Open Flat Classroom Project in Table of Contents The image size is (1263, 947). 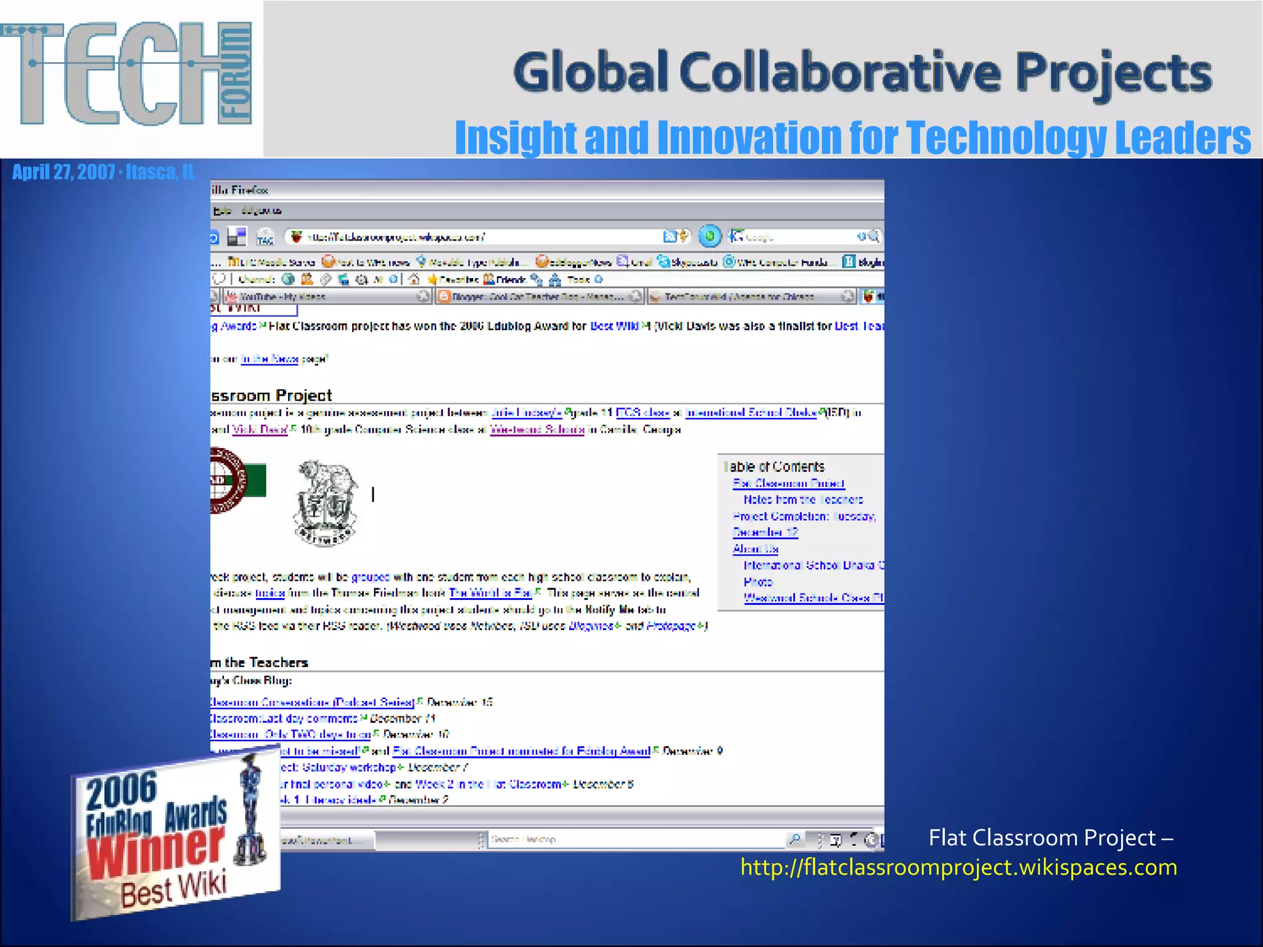(789, 483)
